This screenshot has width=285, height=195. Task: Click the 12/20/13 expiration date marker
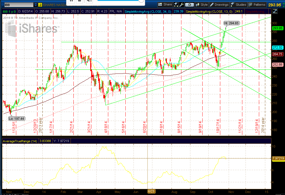(x=35, y=126)
